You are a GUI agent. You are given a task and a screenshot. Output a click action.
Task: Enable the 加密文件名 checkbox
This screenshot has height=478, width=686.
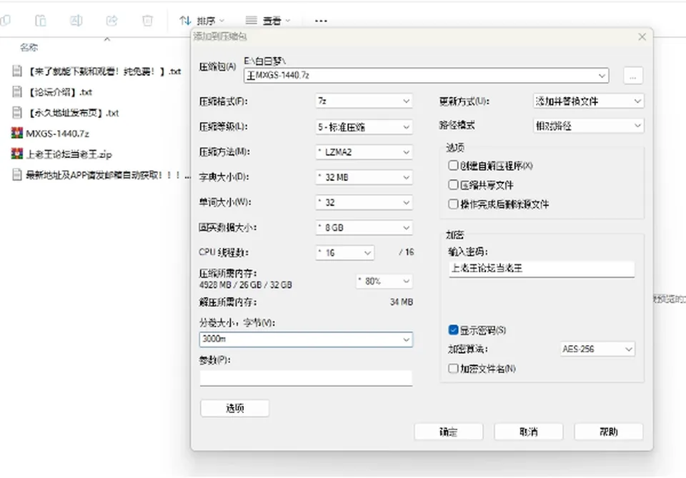[453, 368]
